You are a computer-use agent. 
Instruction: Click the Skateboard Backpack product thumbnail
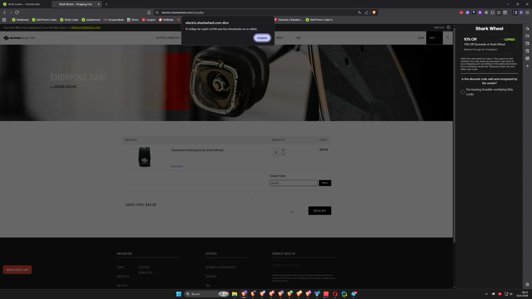click(144, 157)
